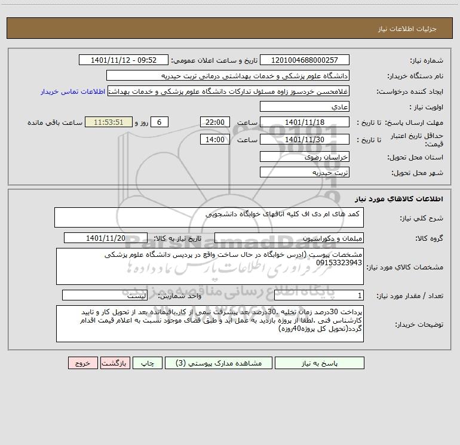460x445 pixels.
Task: Click the 'ساعت باقی مانده' text
Action: click(55, 122)
